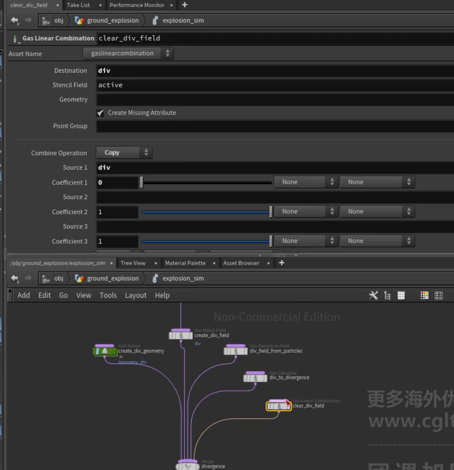Open second None dropdown beside Coefficient 3

[377, 241]
